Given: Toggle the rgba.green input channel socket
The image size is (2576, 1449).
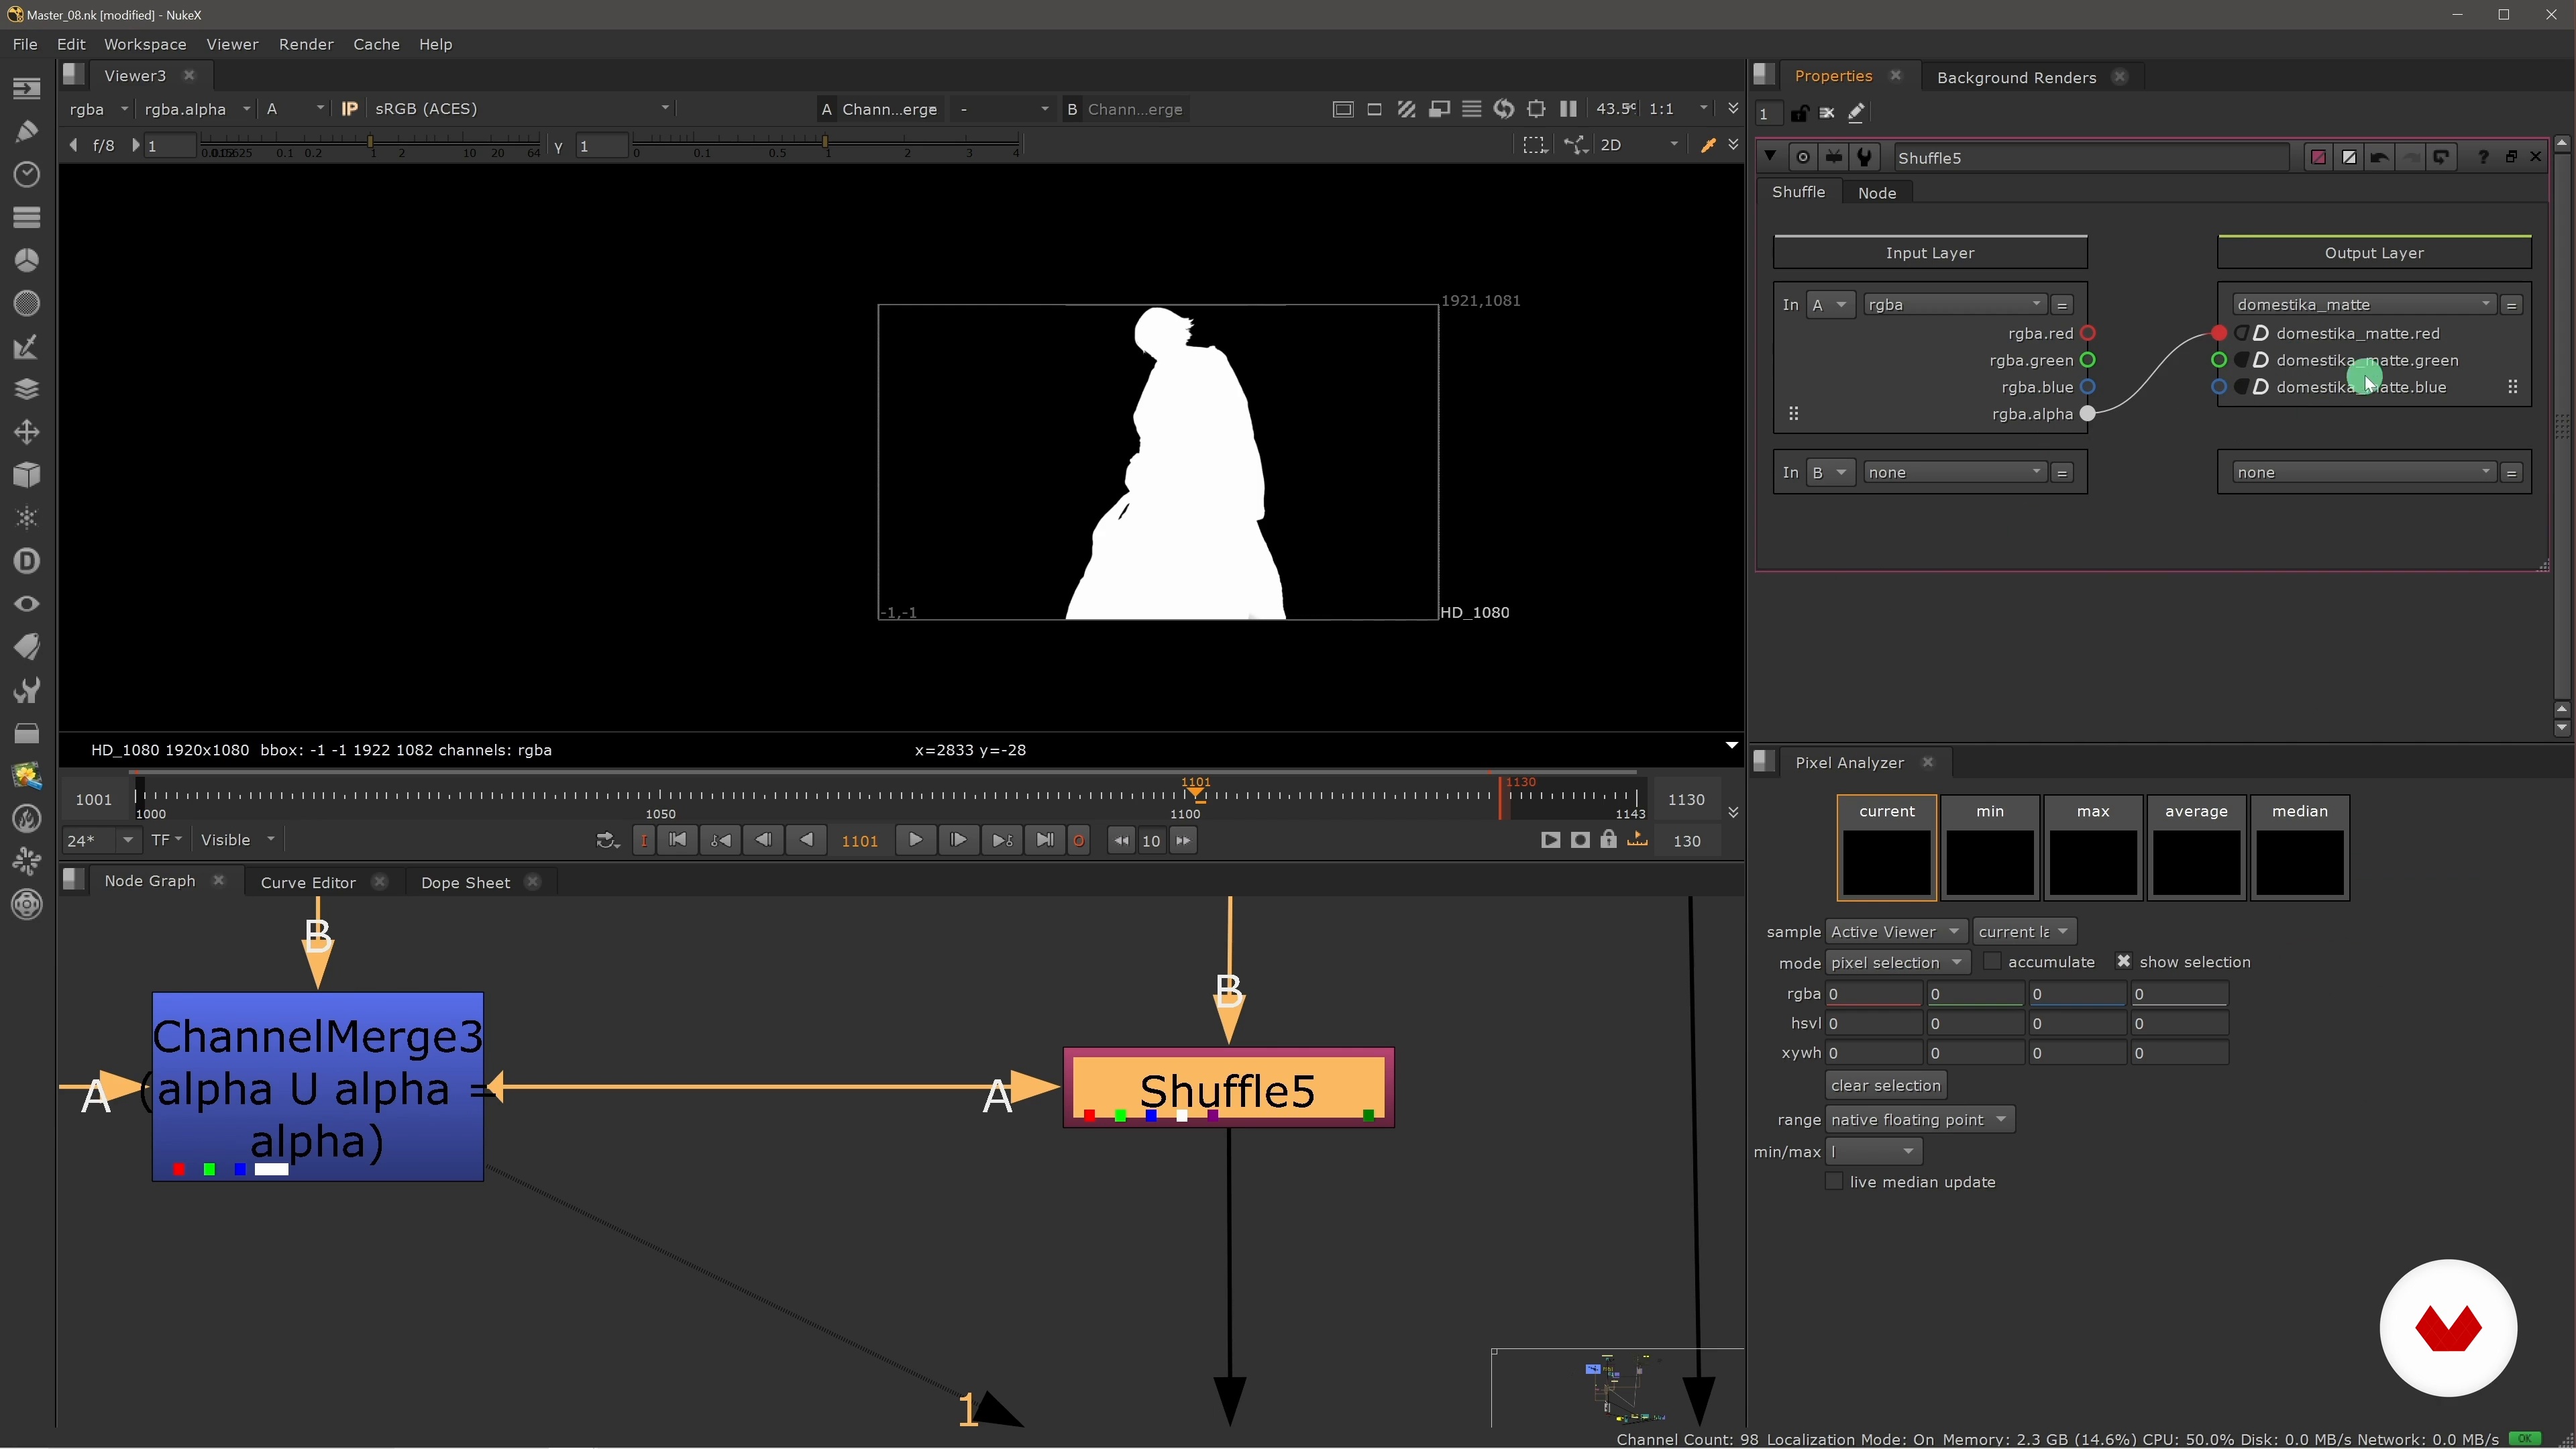Looking at the screenshot, I should [x=2088, y=361].
